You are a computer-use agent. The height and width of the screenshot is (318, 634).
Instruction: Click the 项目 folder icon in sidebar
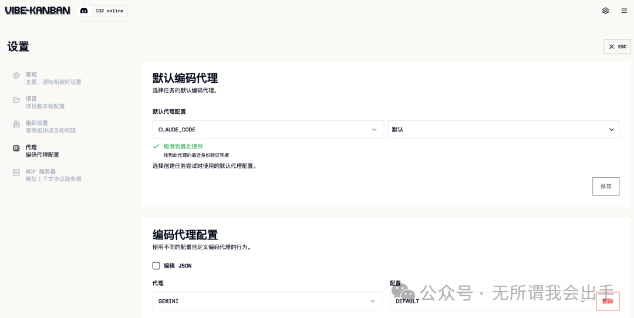point(16,100)
